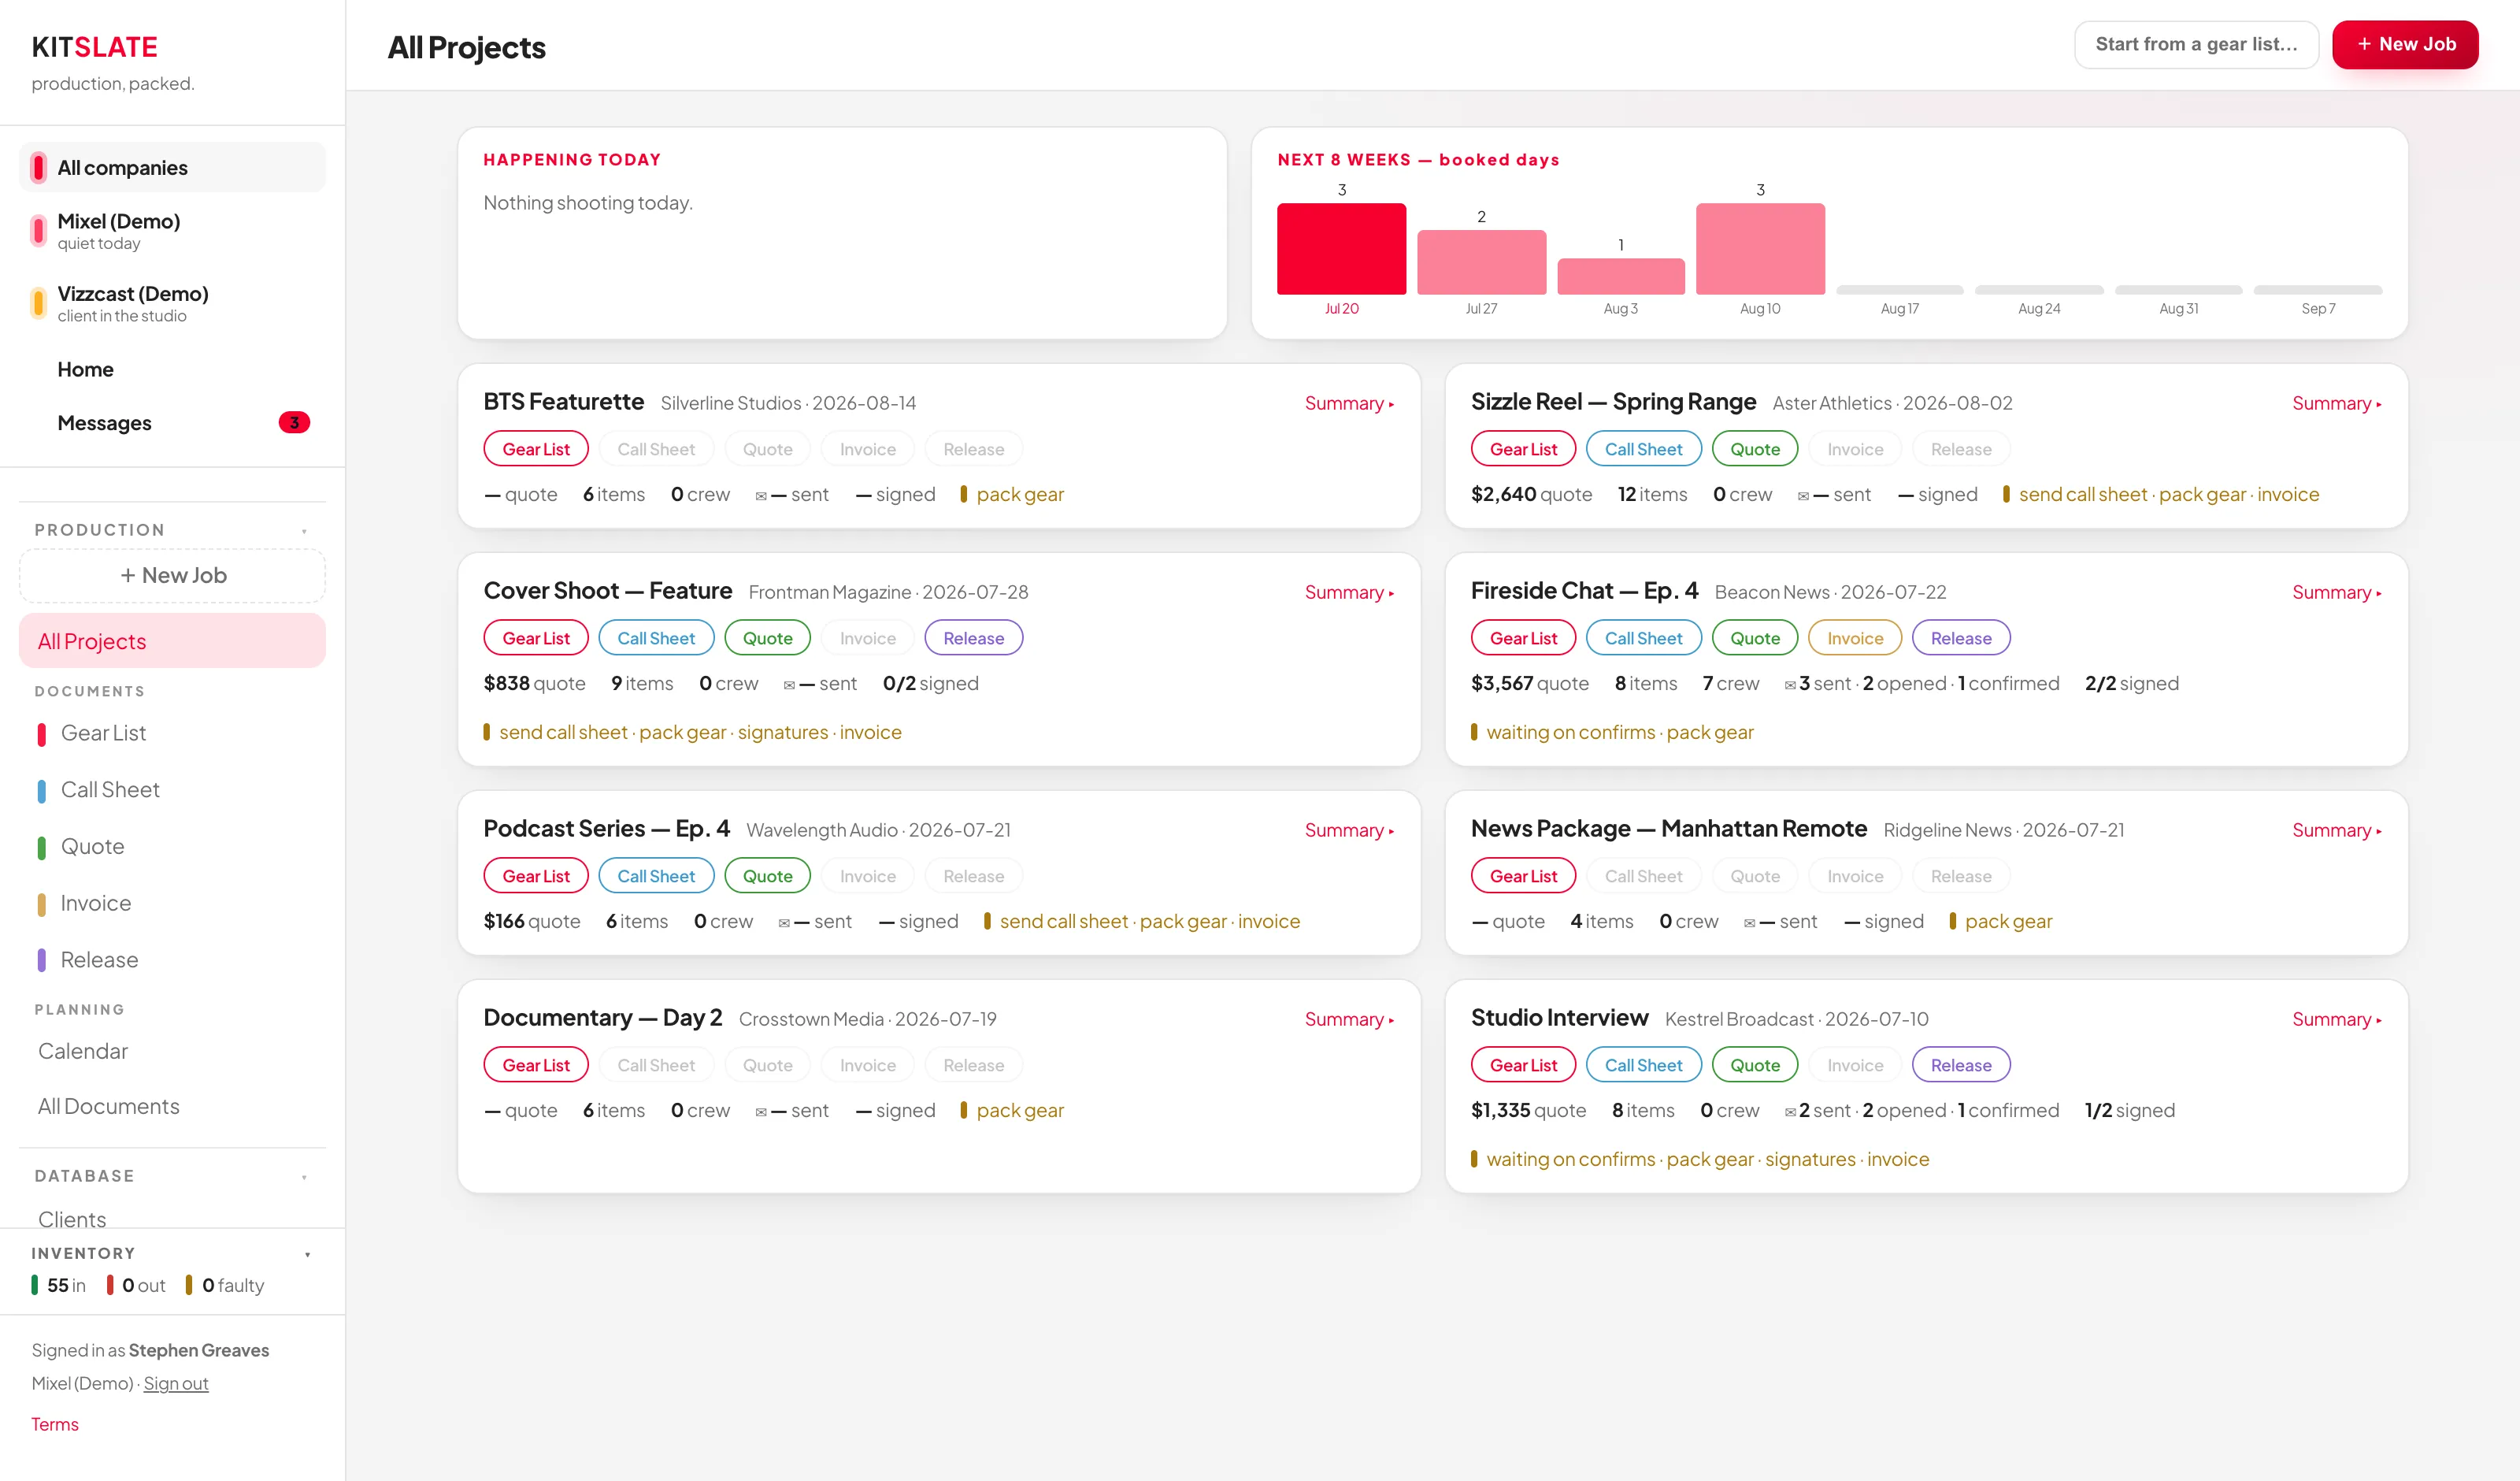Collapse the Database section arrow
This screenshot has height=1481, width=2520.
305,1177
